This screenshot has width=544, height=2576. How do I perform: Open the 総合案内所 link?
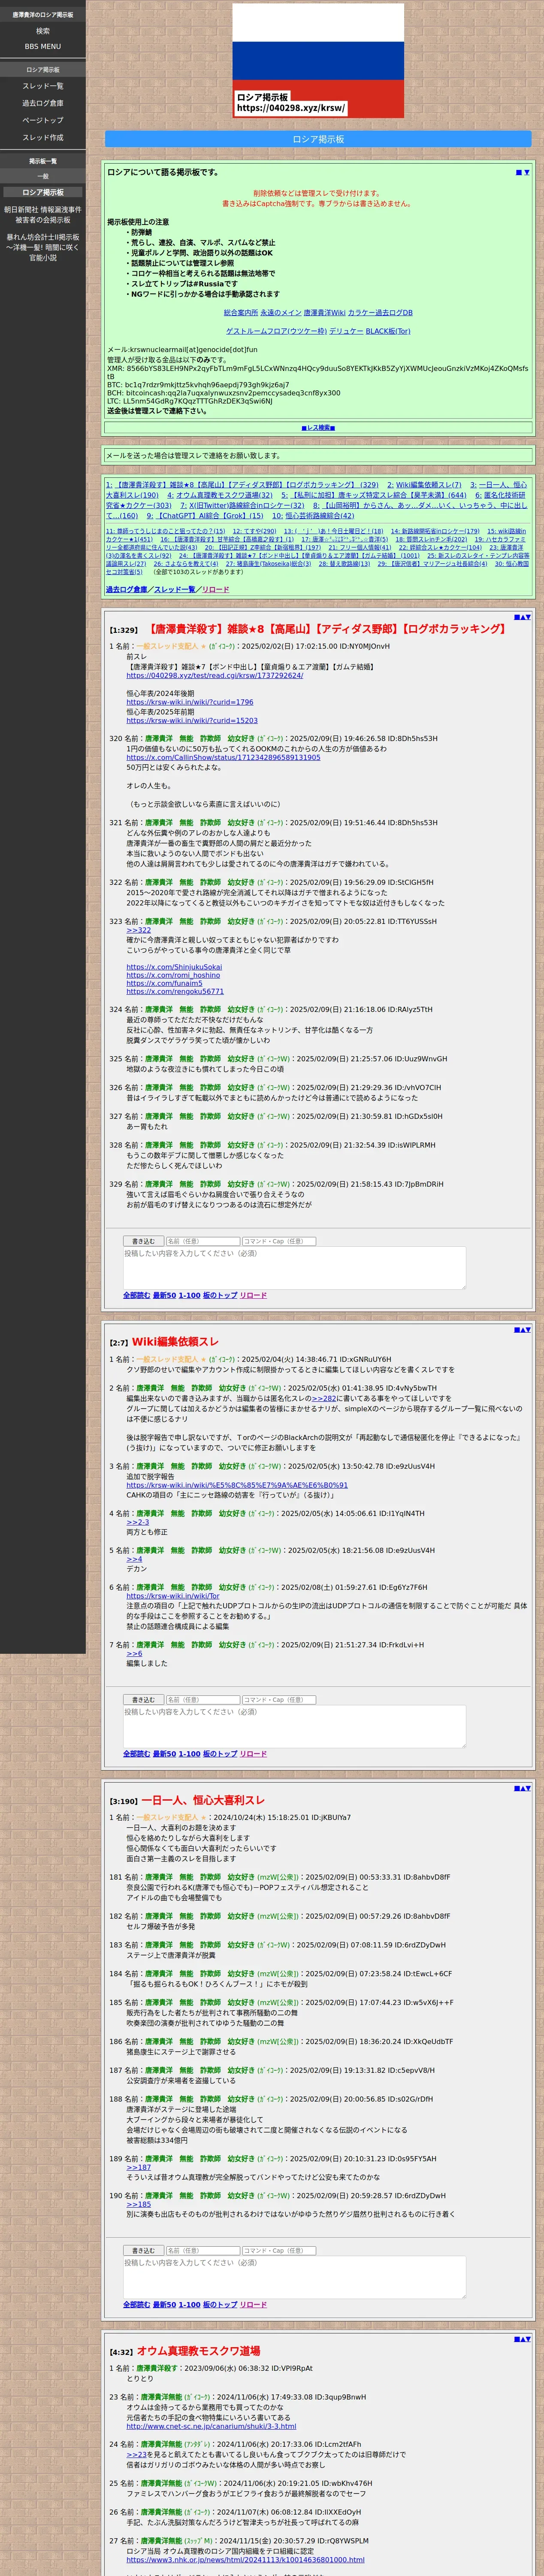click(x=241, y=313)
